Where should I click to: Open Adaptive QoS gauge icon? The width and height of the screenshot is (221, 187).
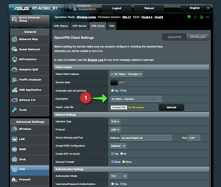pos(15,70)
